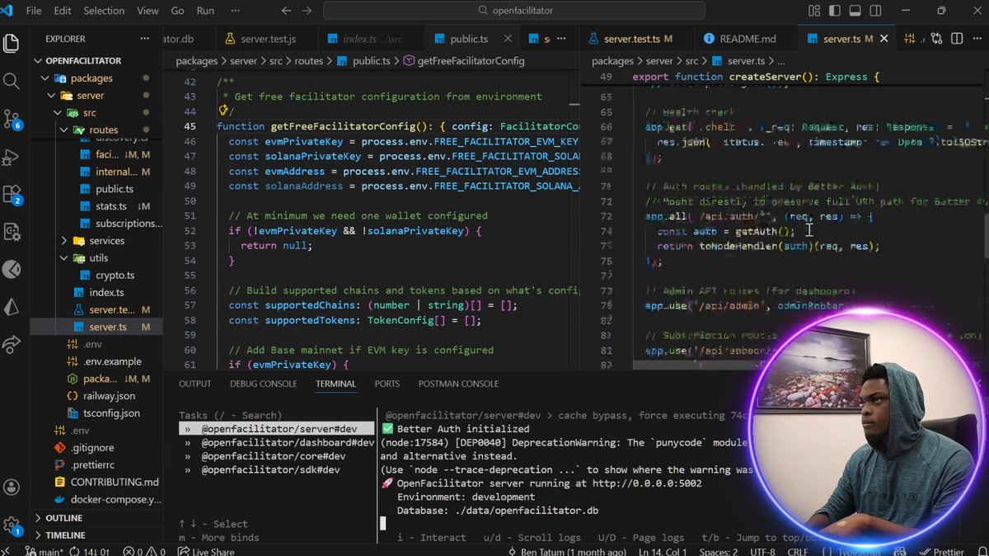Click the Go Back arrow in title bar
The width and height of the screenshot is (989, 556).
click(x=286, y=11)
